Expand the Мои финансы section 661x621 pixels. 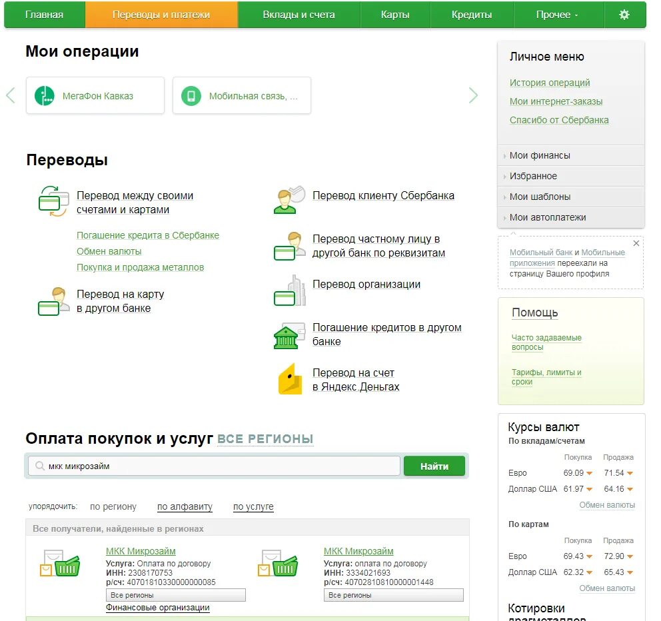pos(571,155)
